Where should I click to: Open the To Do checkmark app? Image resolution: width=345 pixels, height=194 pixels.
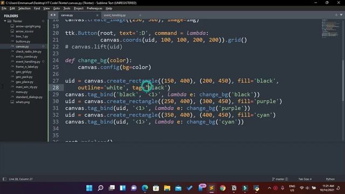[x=189, y=188]
